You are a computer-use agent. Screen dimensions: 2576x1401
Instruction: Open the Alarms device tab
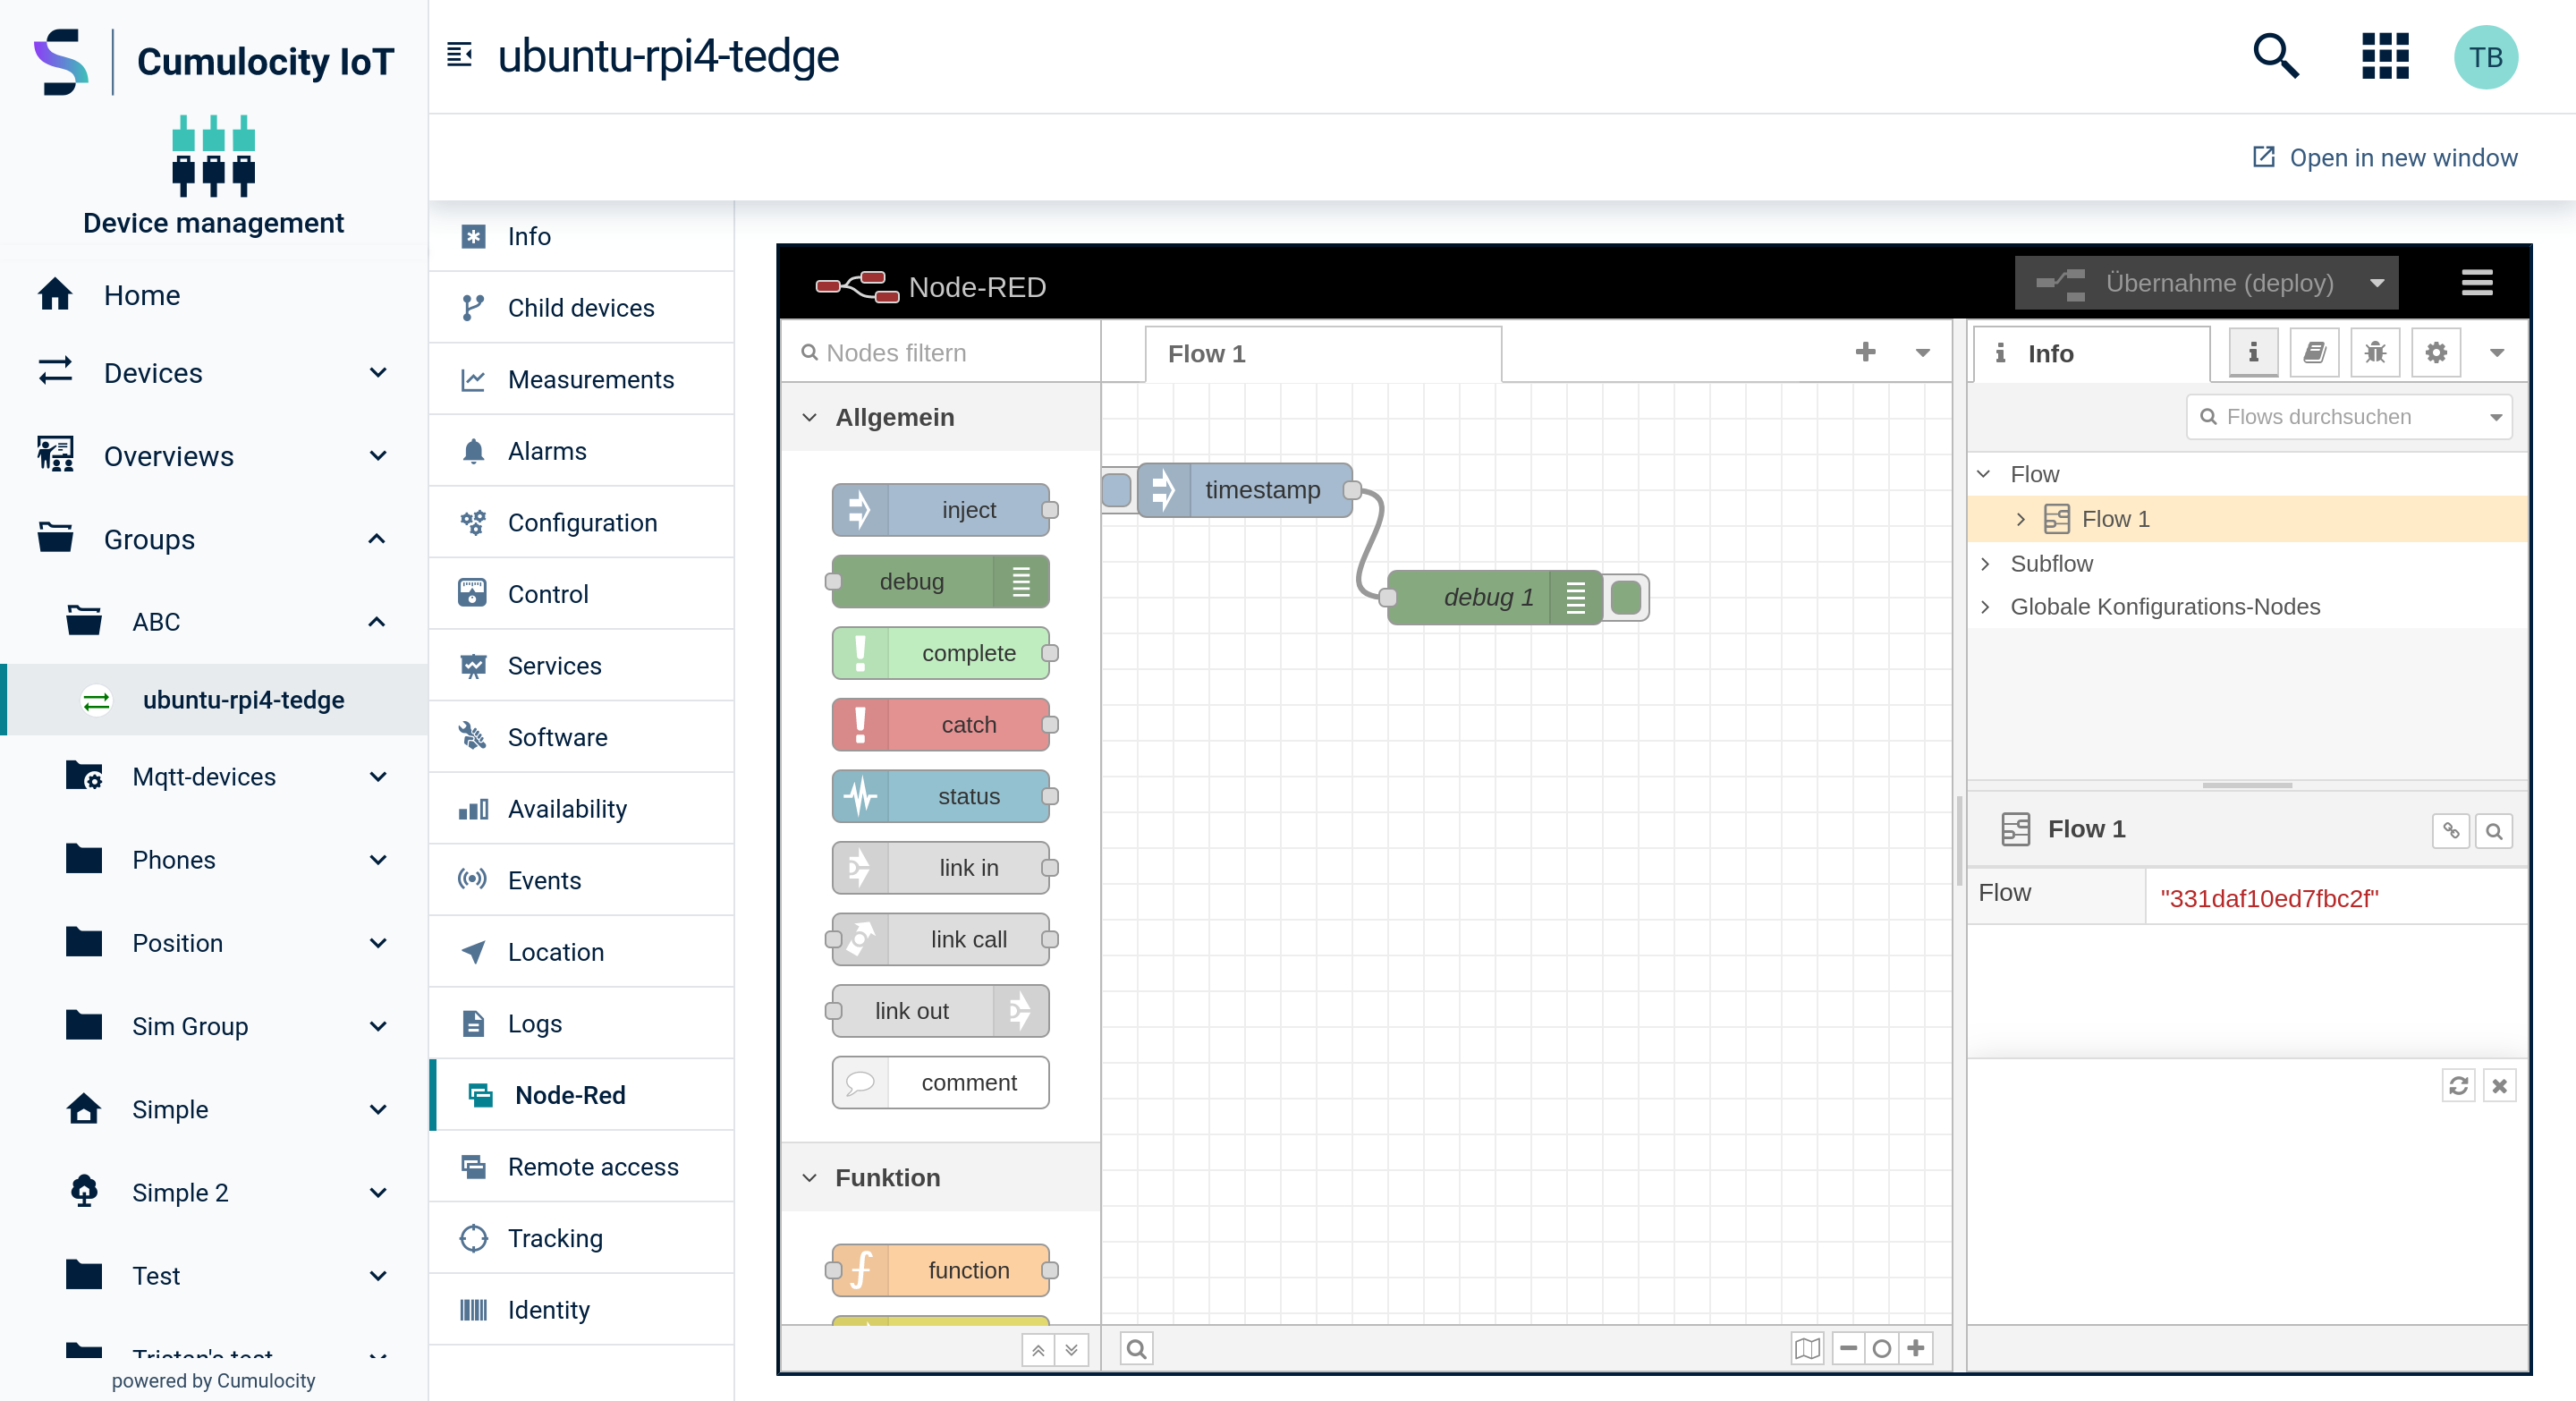(581, 451)
